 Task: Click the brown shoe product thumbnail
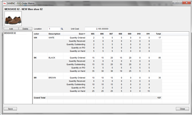tap(13, 19)
